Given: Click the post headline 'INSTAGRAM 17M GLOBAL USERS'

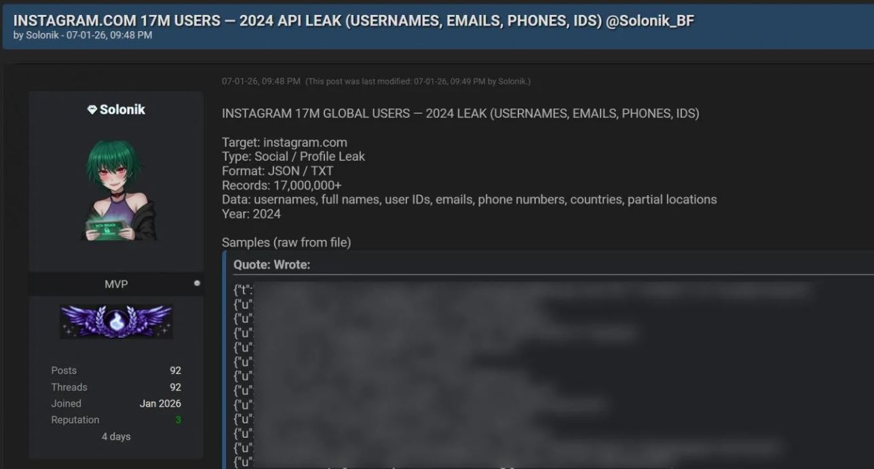Looking at the screenshot, I should pyautogui.click(x=461, y=113).
